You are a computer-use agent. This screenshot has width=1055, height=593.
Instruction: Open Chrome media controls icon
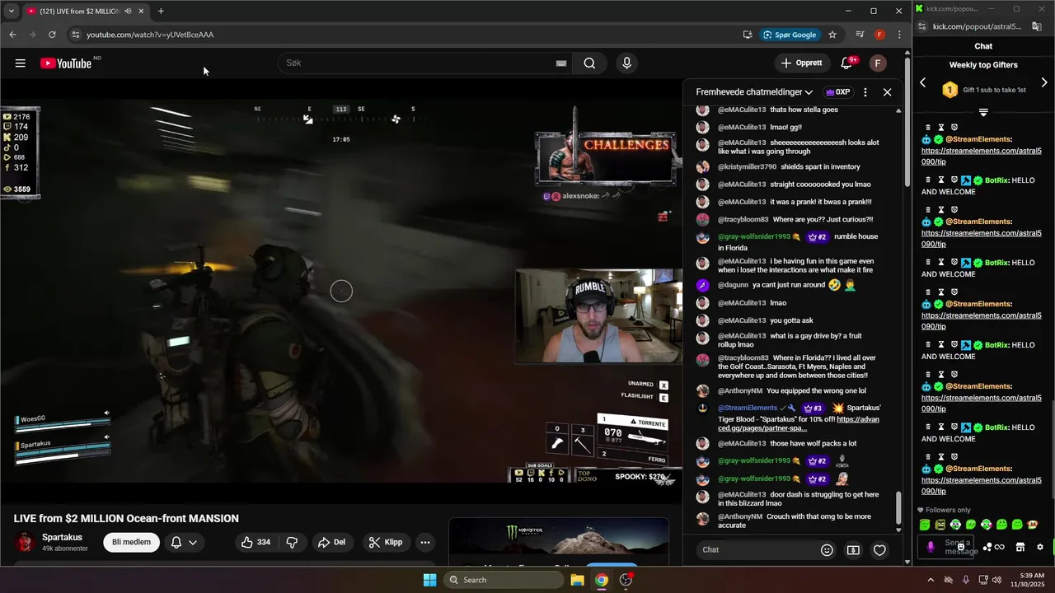click(x=860, y=35)
